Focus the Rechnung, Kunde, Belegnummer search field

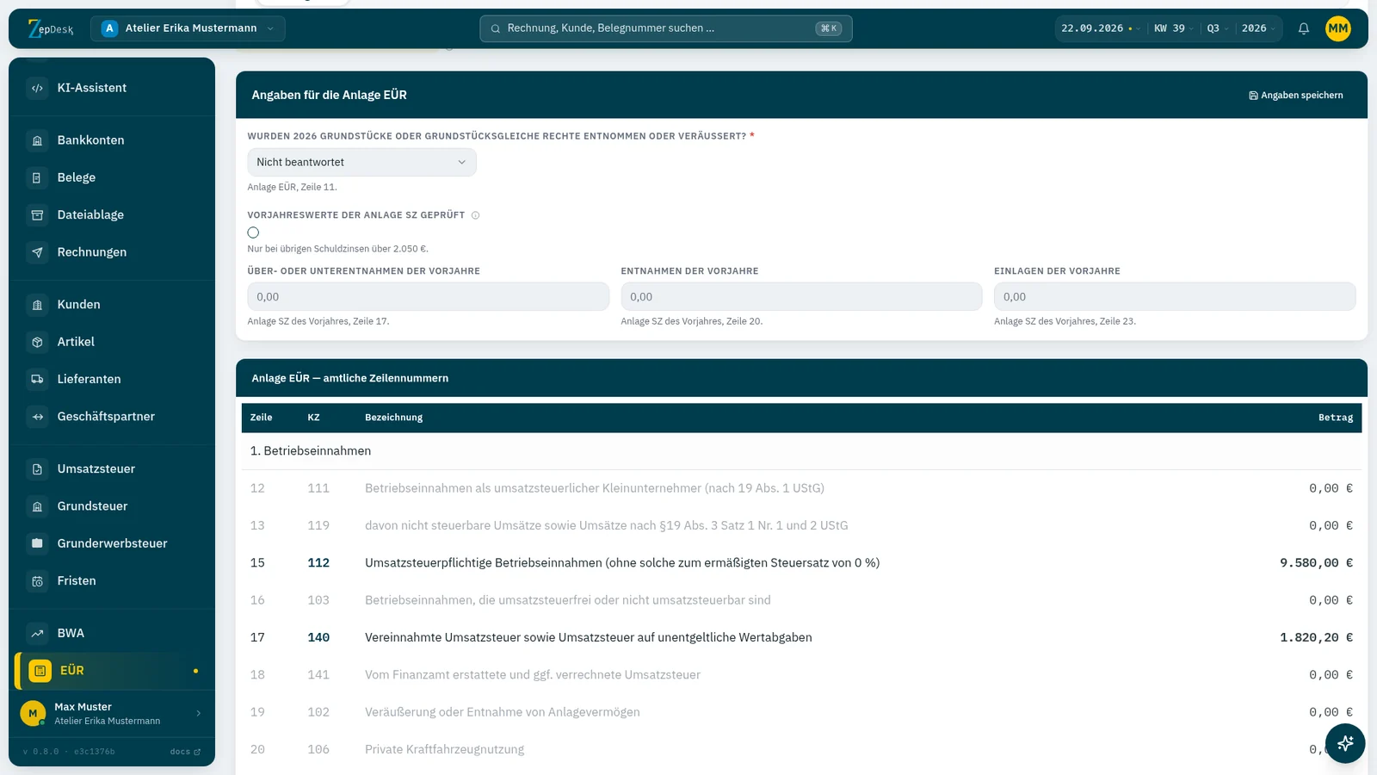666,28
